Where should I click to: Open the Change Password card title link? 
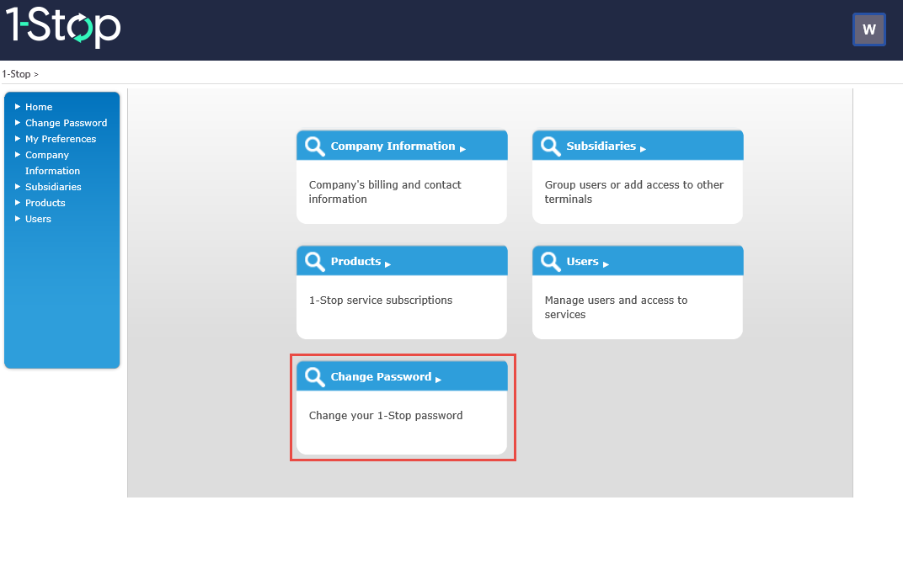point(381,377)
